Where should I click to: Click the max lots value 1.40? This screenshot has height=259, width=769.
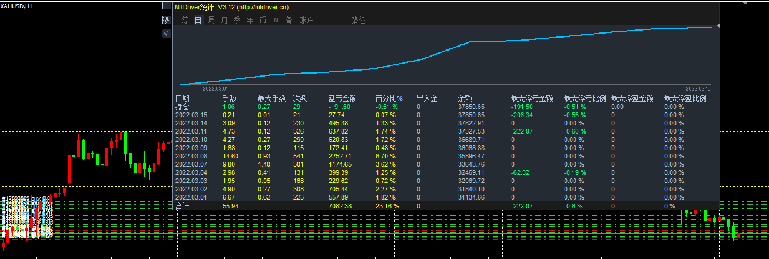pos(264,165)
